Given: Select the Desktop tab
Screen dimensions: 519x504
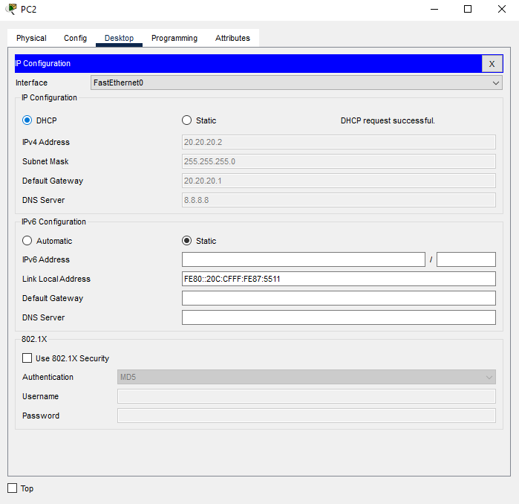Looking at the screenshot, I should click(x=119, y=38).
